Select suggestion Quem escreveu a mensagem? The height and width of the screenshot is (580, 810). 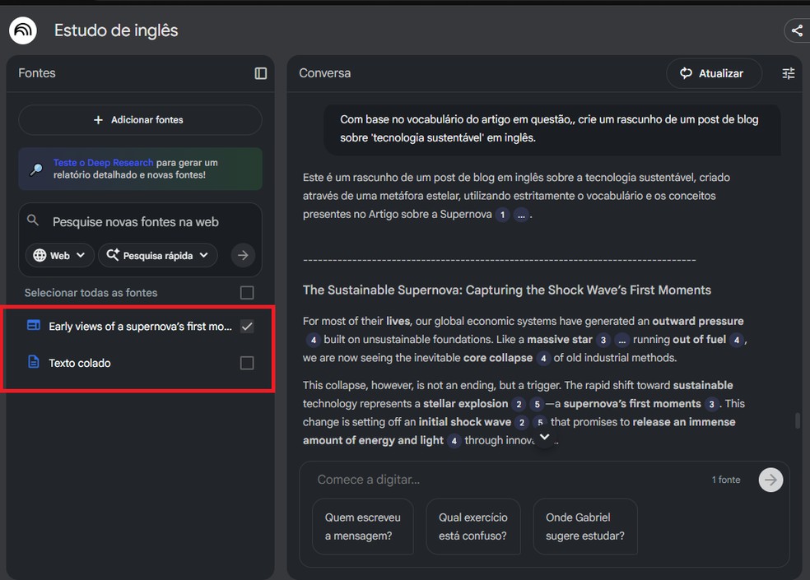click(362, 527)
